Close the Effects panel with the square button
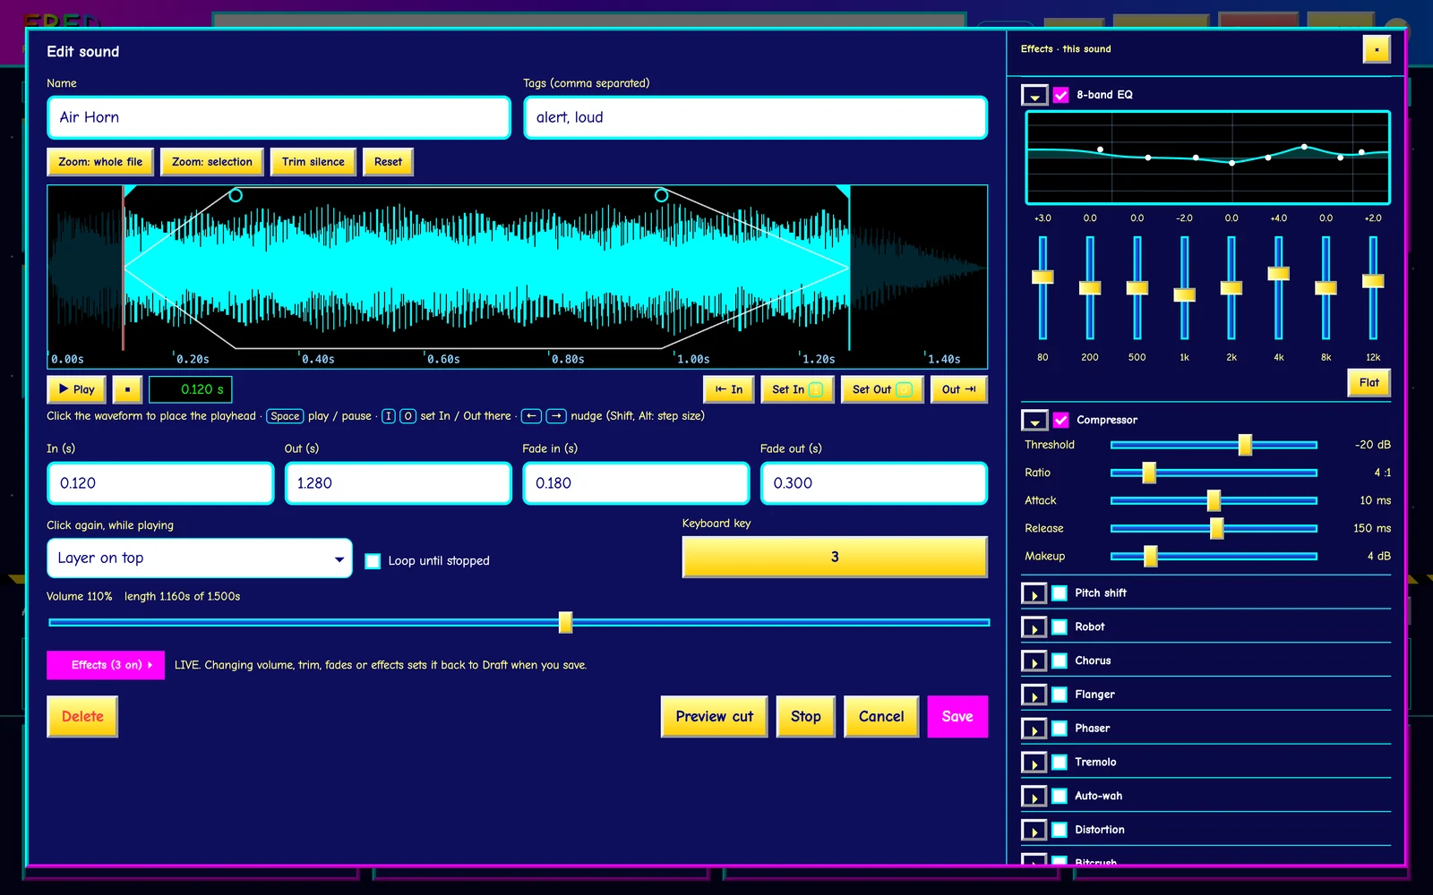Screen dimensions: 1433x895 click(1377, 49)
